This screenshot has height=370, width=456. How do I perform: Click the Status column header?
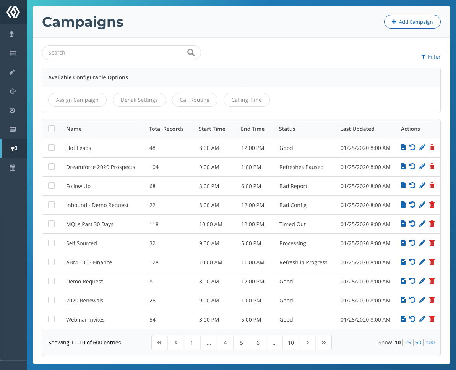pyautogui.click(x=287, y=129)
